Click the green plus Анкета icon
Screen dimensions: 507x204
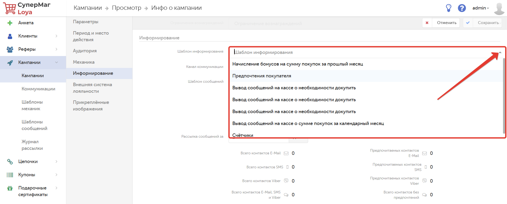pyautogui.click(x=10, y=23)
